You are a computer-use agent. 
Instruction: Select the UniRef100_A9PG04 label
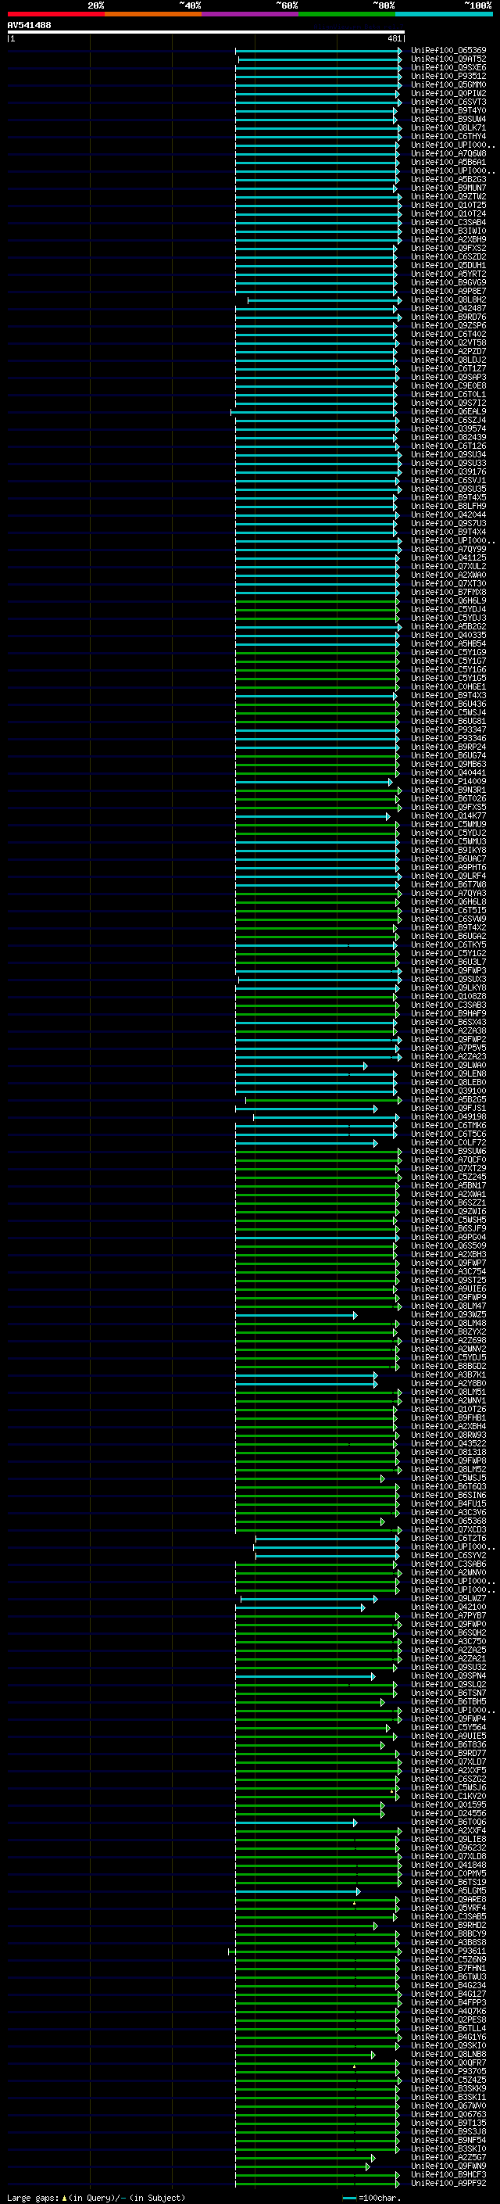click(x=448, y=1237)
